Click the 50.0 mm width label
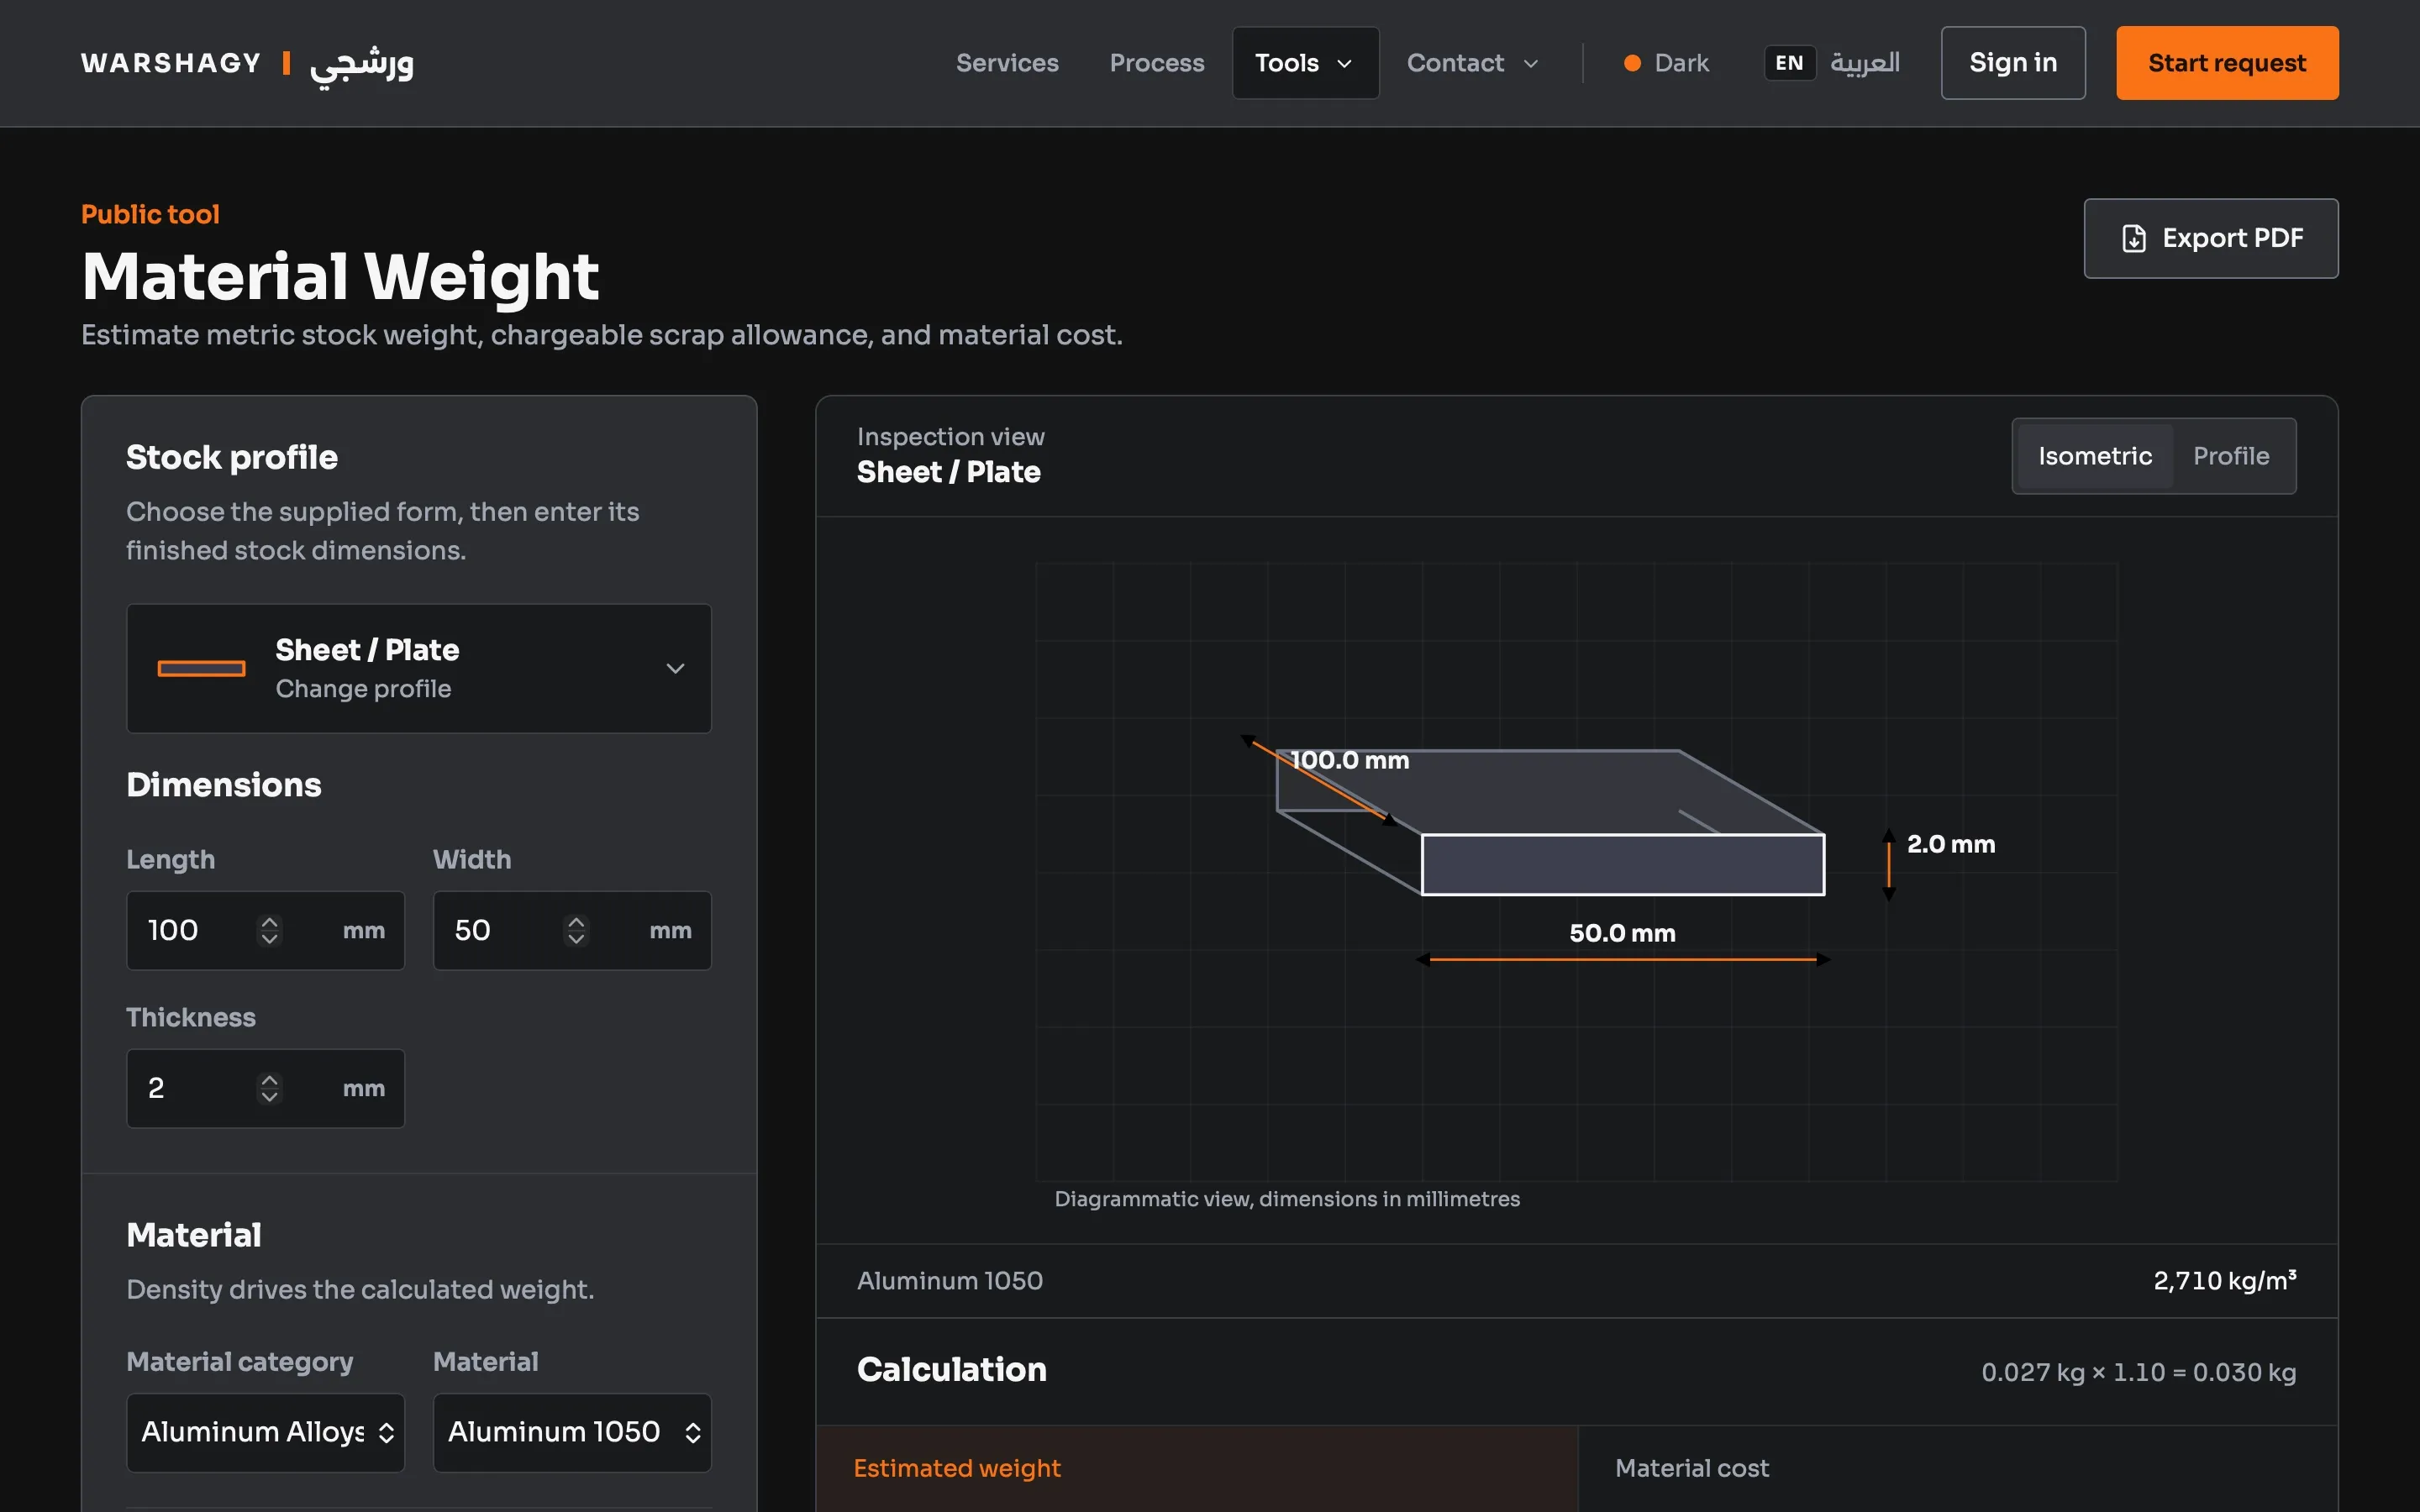 [x=1622, y=933]
